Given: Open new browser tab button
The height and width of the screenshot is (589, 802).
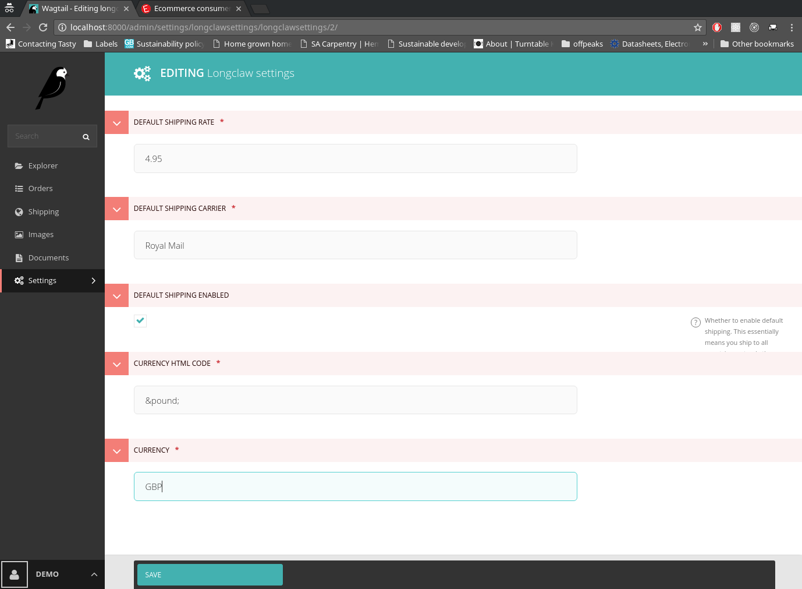Looking at the screenshot, I should (260, 9).
